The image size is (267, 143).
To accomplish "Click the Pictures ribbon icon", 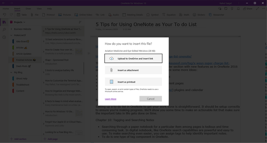I will tap(60, 15).
